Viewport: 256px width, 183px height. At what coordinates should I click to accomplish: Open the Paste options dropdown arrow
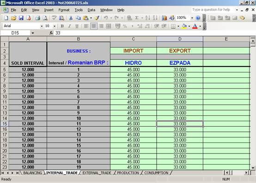tap(91, 18)
